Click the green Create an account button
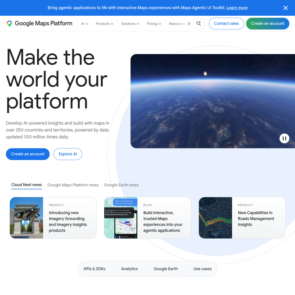Image resolution: width=295 pixels, height=295 pixels. tap(267, 24)
